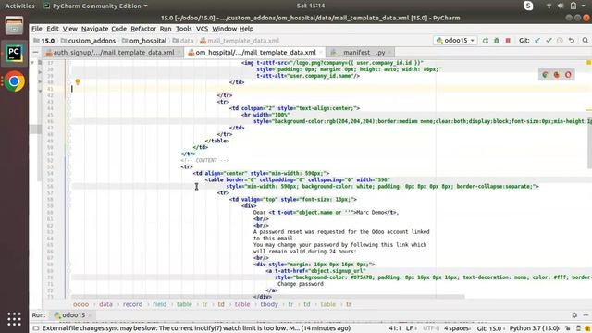Open Python 3.7 interpreter selector
Viewport: 592px width, 333px height.
point(535,328)
